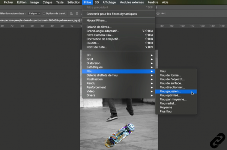Choose Convertir pour les filtres dynamiques
The width and height of the screenshot is (227, 150).
coord(119,14)
